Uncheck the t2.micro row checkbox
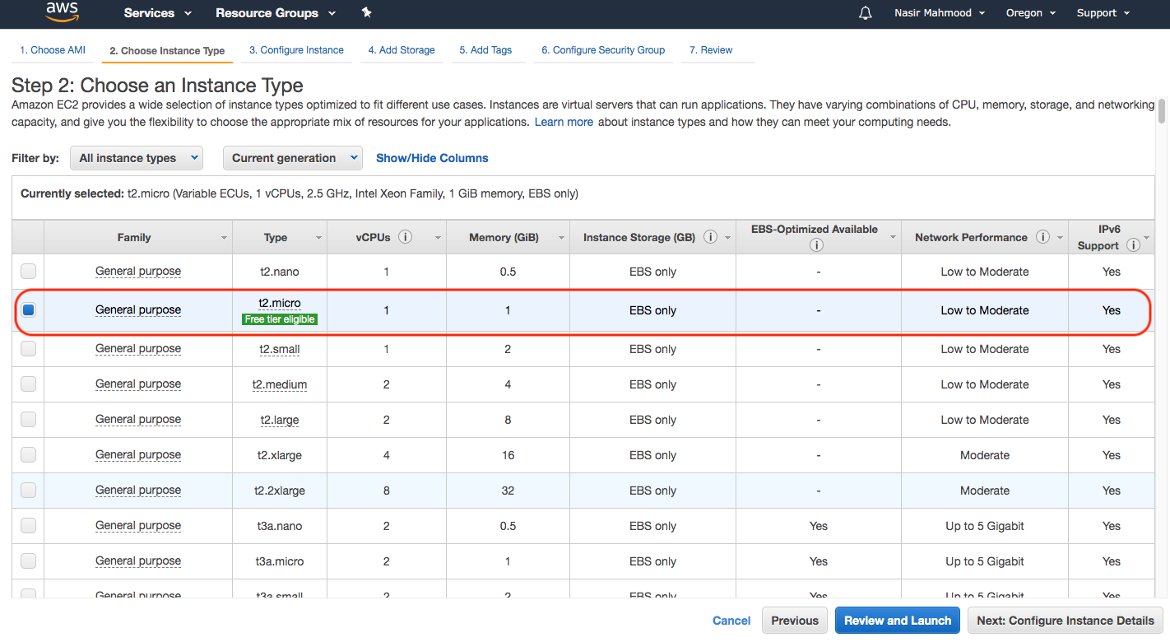The width and height of the screenshot is (1170, 642). [x=28, y=310]
